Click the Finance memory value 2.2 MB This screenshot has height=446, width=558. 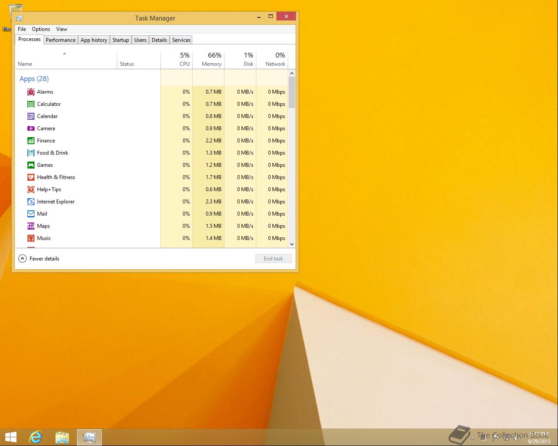coord(214,141)
